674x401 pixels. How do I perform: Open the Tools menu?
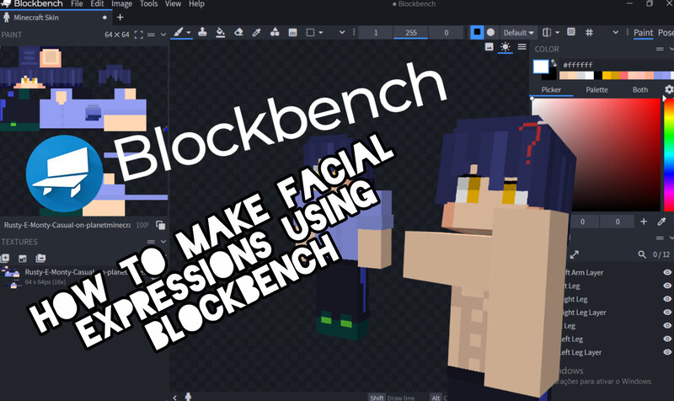149,4
